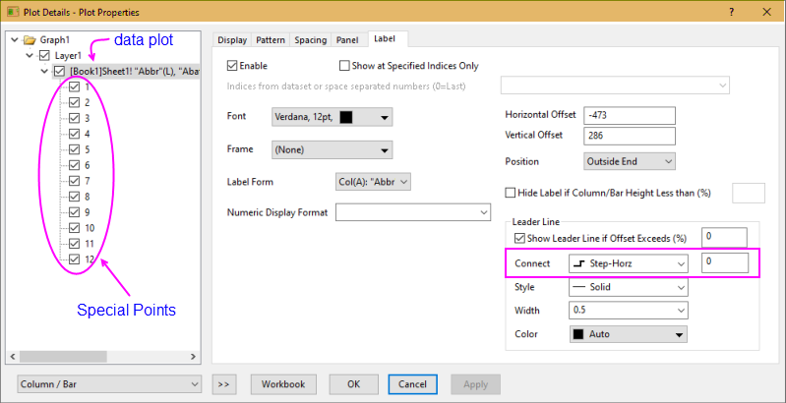Click the Workbook button
Image resolution: width=786 pixels, height=403 pixels.
pyautogui.click(x=284, y=383)
